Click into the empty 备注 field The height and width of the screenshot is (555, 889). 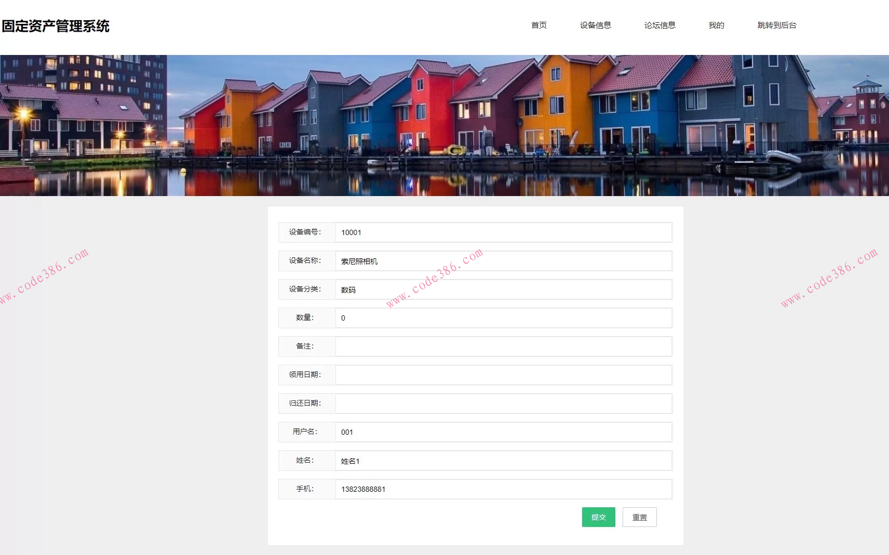click(x=503, y=346)
